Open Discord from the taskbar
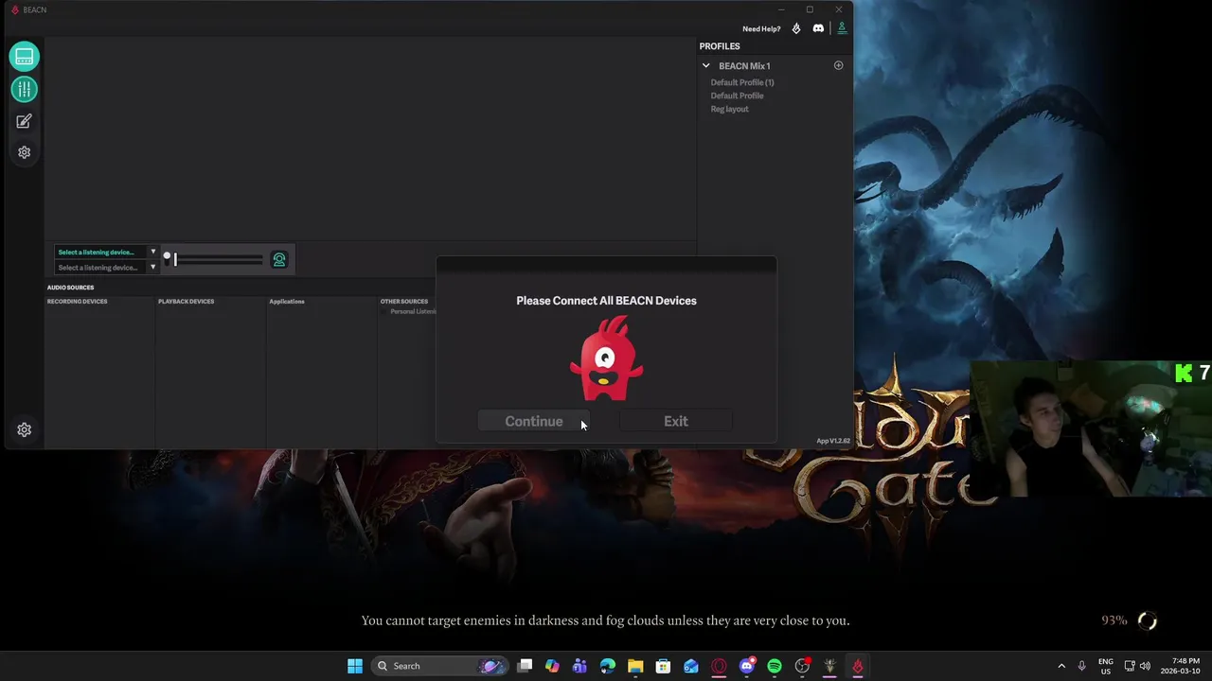Viewport: 1212px width, 681px height. pyautogui.click(x=747, y=666)
